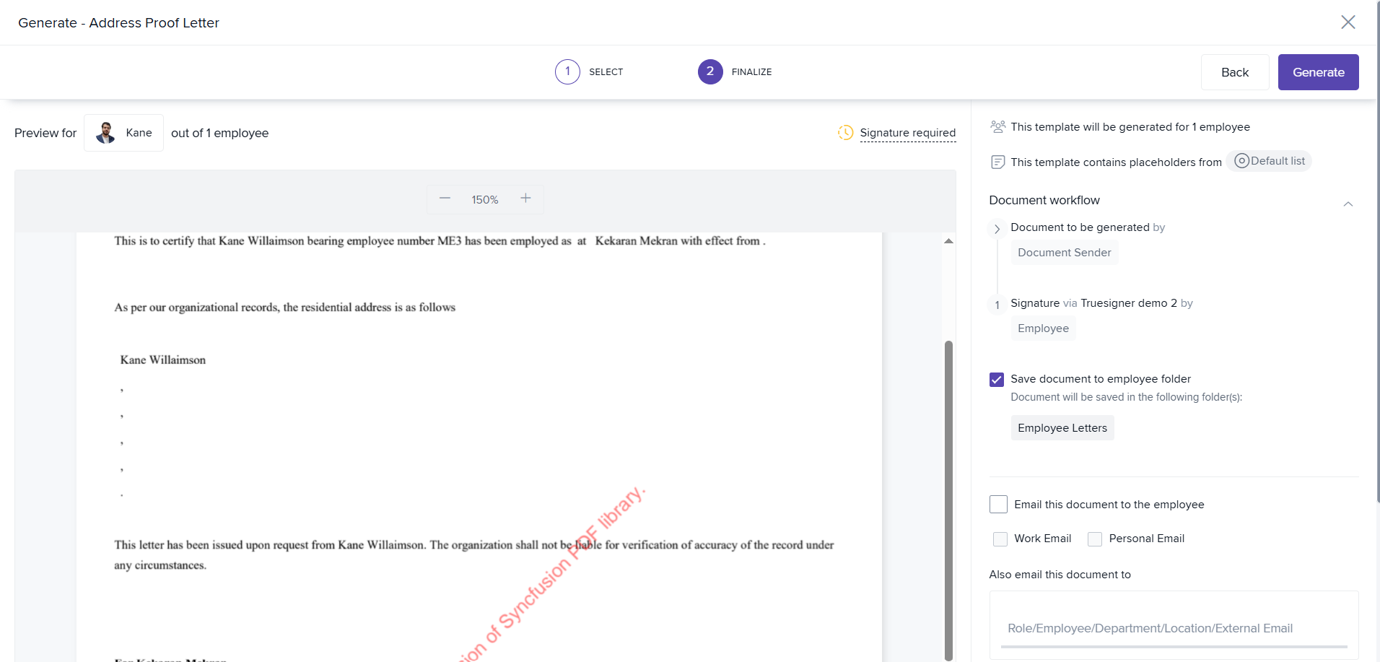Click 'Also email this document to' label
The height and width of the screenshot is (662, 1380).
pos(1060,575)
